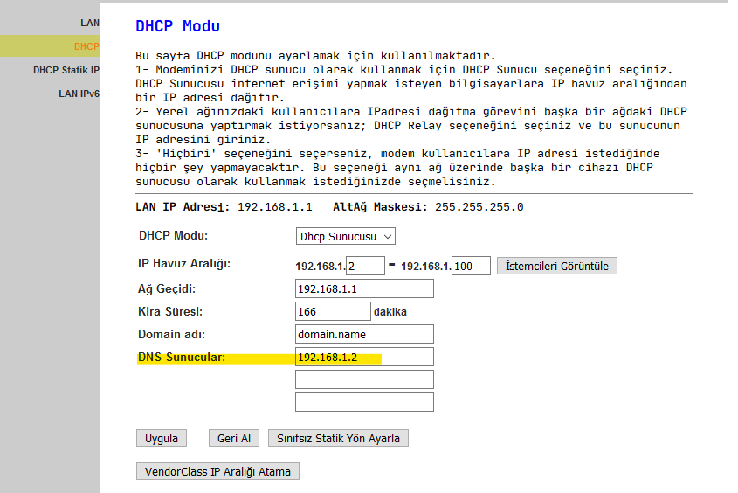The height and width of the screenshot is (493, 738).
Task: Click the DHCP Modu field label
Action: 173,235
